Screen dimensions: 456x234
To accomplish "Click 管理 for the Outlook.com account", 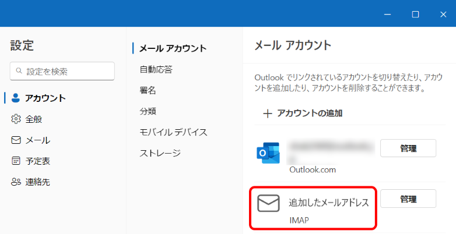I will coord(408,148).
